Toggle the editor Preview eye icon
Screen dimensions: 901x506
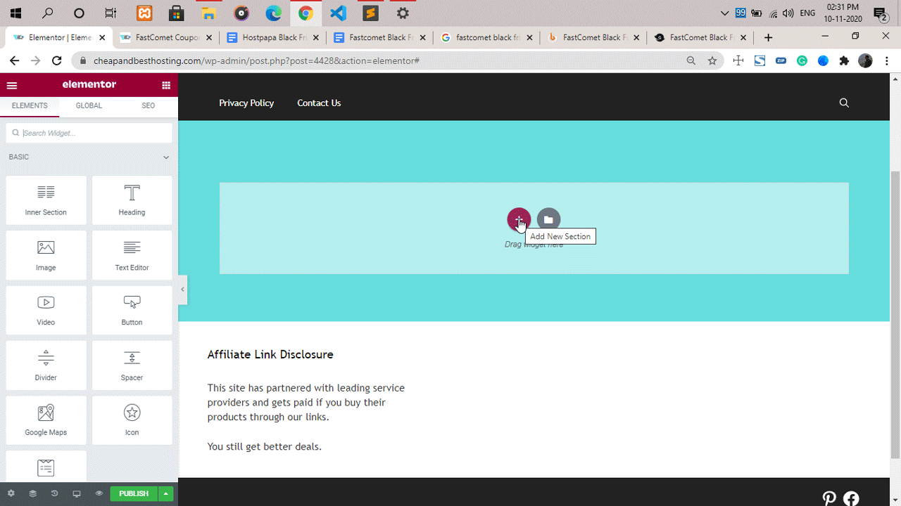tap(99, 493)
